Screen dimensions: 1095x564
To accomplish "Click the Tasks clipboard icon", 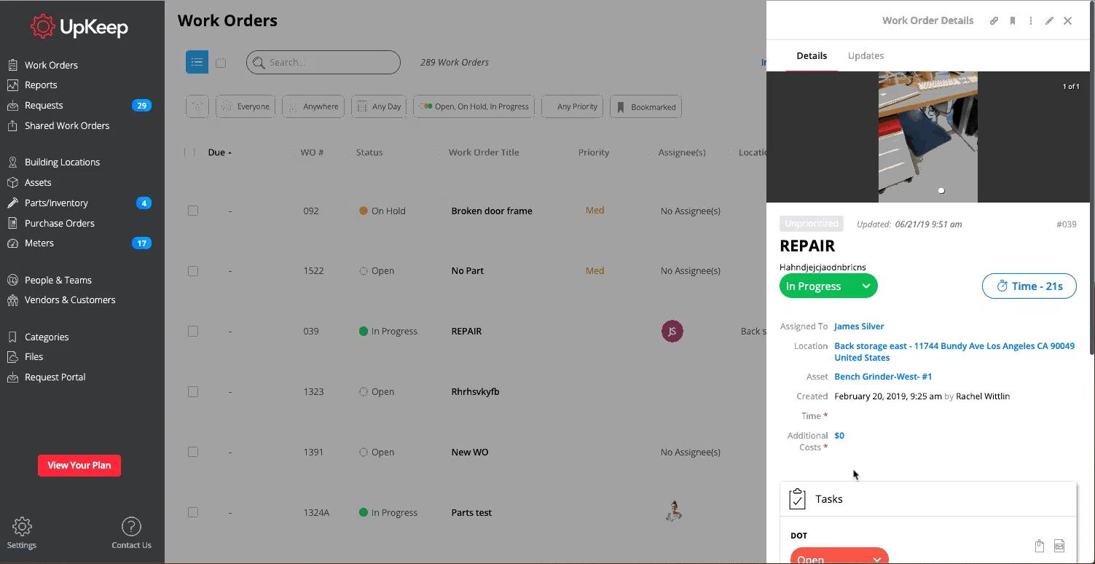I will [x=798, y=499].
